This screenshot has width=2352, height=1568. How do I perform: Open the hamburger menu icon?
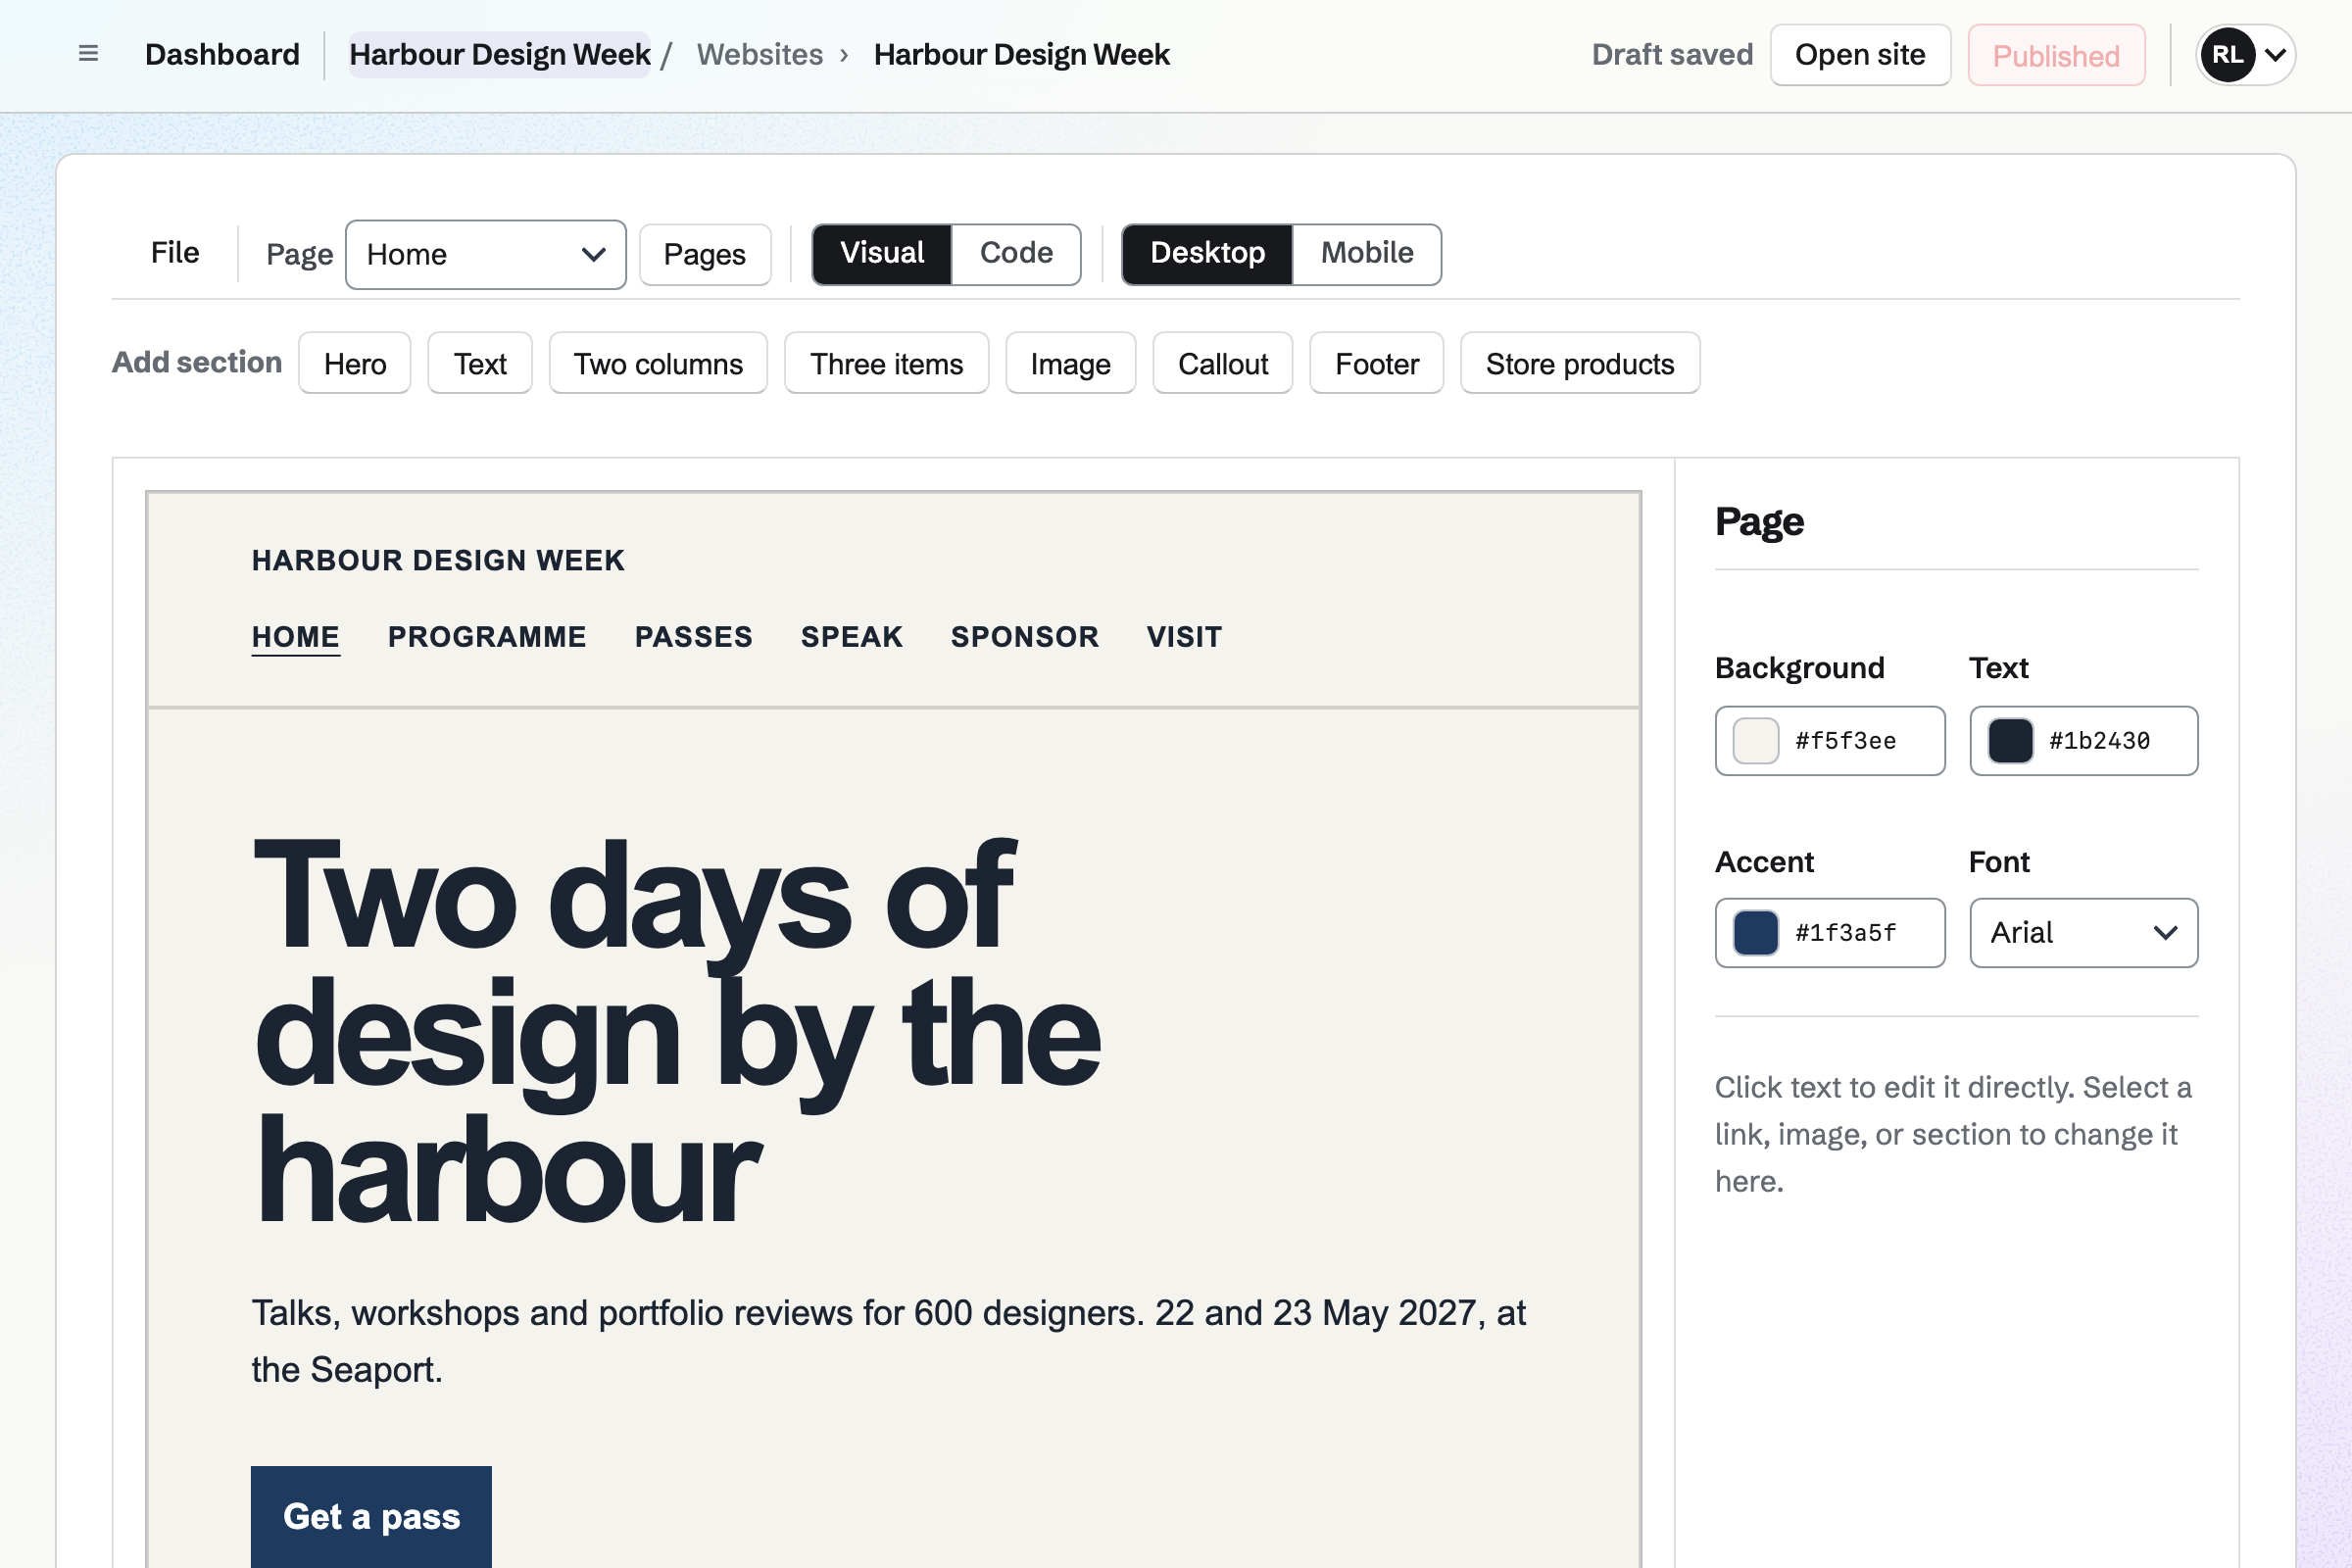pos(88,54)
